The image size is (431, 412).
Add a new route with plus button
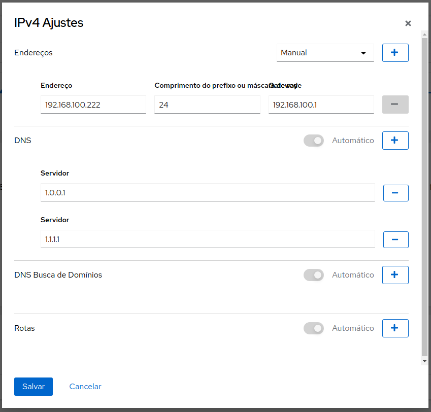coord(395,328)
